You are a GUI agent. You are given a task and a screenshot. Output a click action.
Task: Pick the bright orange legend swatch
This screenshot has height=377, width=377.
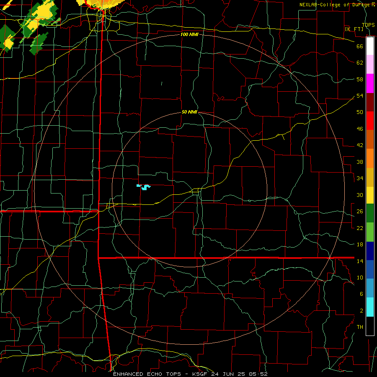coord(370,158)
